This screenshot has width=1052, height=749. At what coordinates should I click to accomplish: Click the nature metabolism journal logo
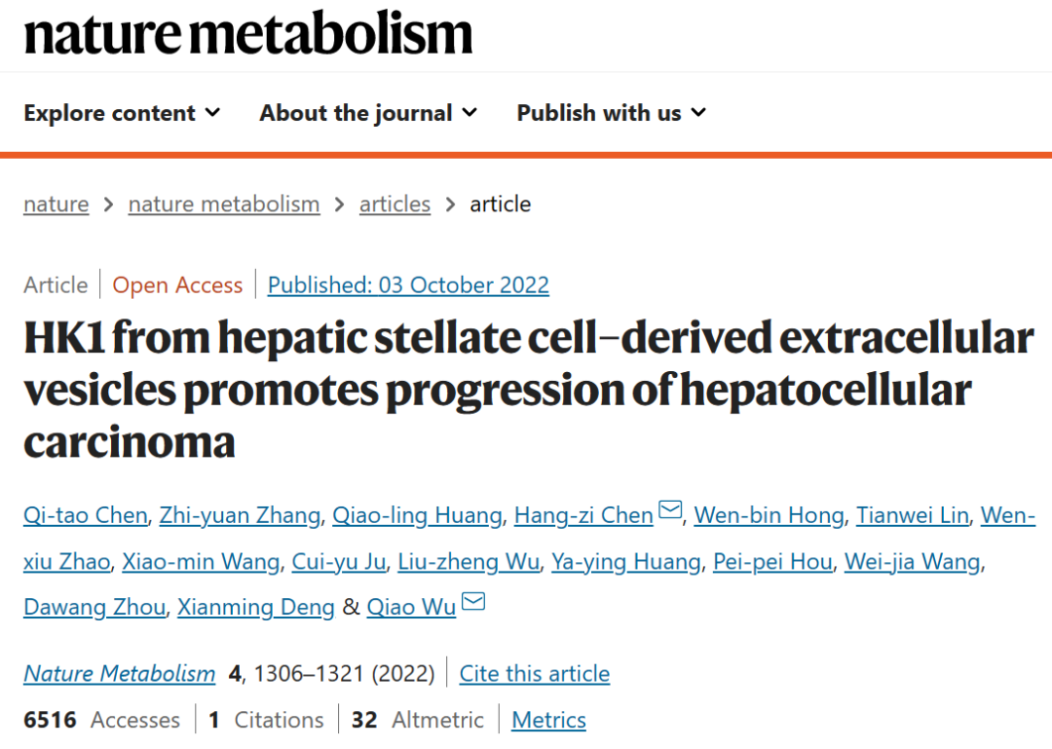pyautogui.click(x=248, y=34)
